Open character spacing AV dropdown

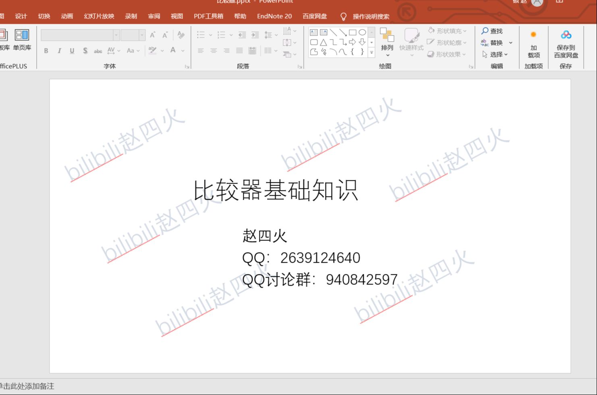pos(114,51)
